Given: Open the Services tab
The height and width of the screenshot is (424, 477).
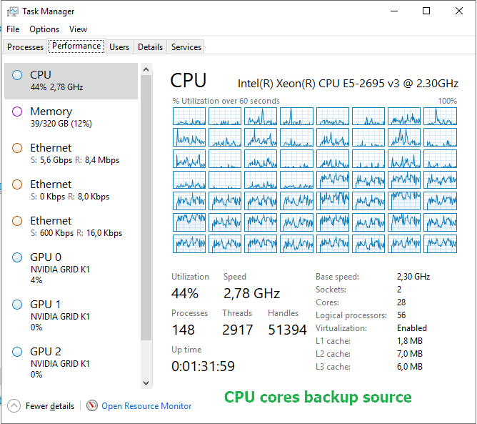Looking at the screenshot, I should (x=186, y=47).
